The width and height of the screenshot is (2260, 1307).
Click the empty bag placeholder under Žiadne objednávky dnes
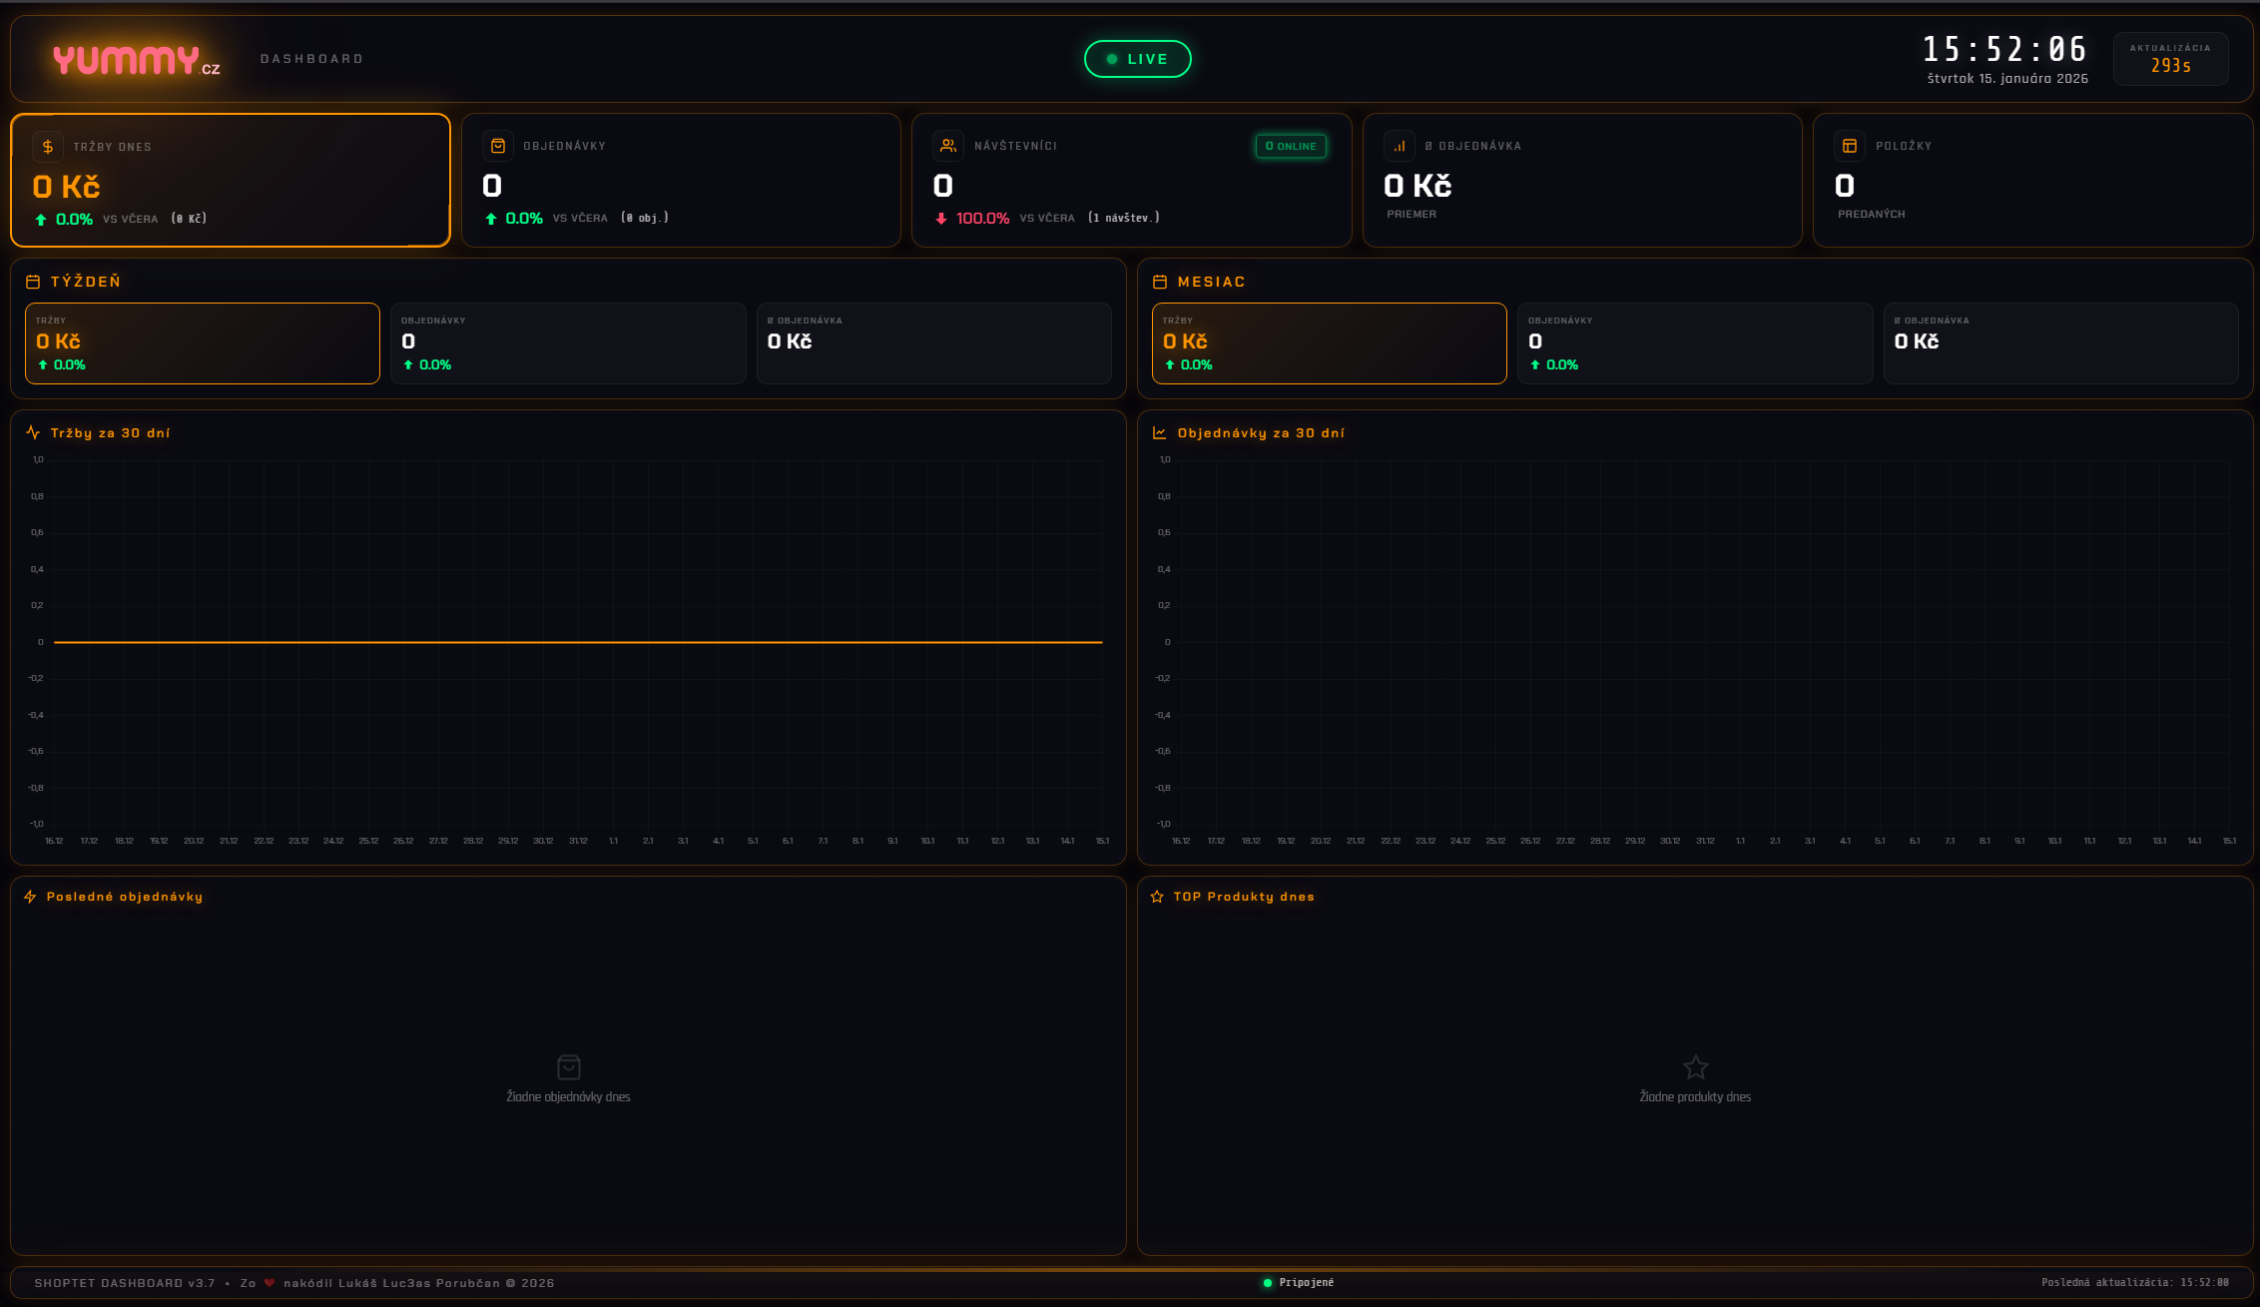tap(568, 1066)
